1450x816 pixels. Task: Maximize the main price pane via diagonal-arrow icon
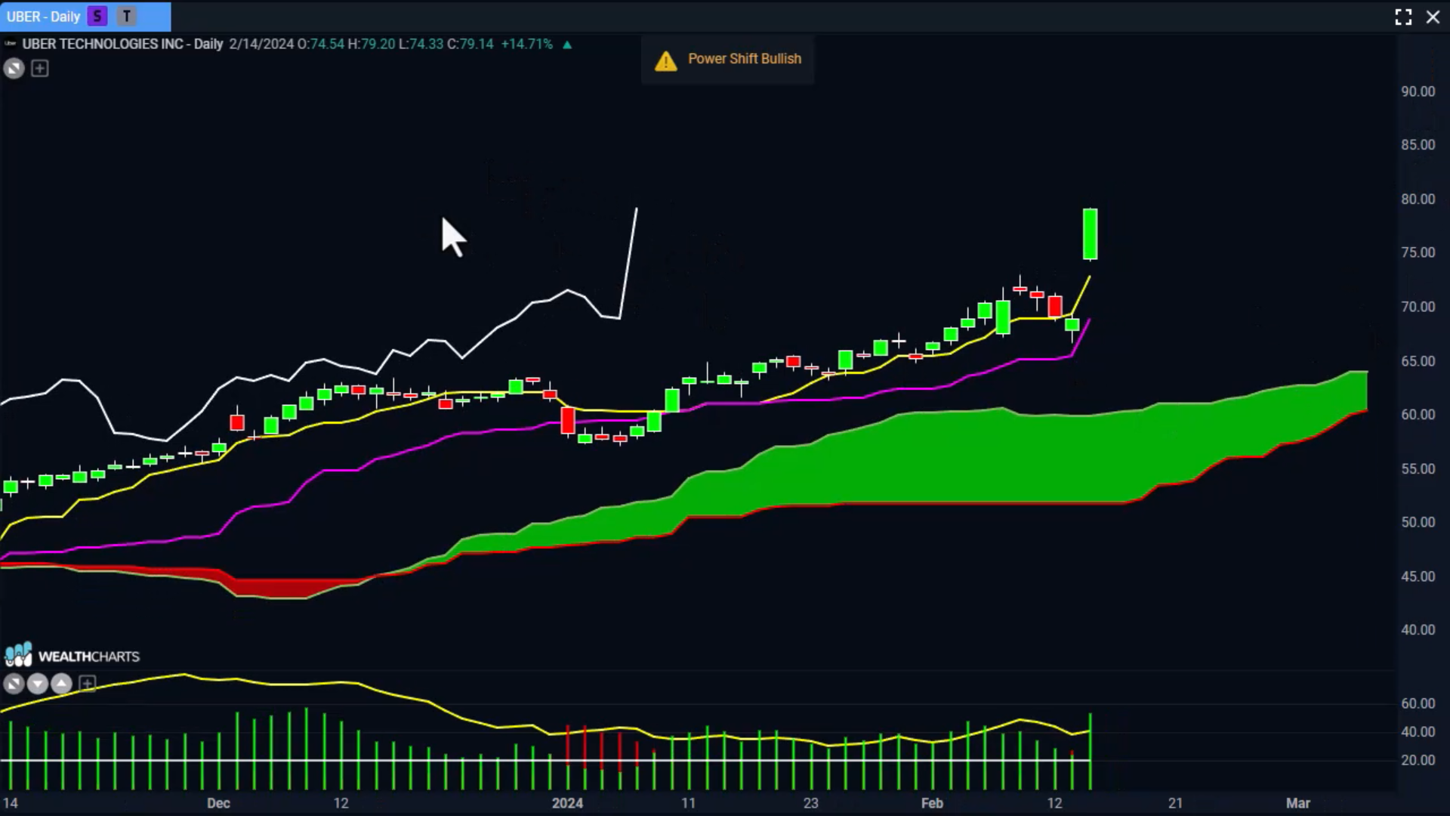[x=14, y=69]
